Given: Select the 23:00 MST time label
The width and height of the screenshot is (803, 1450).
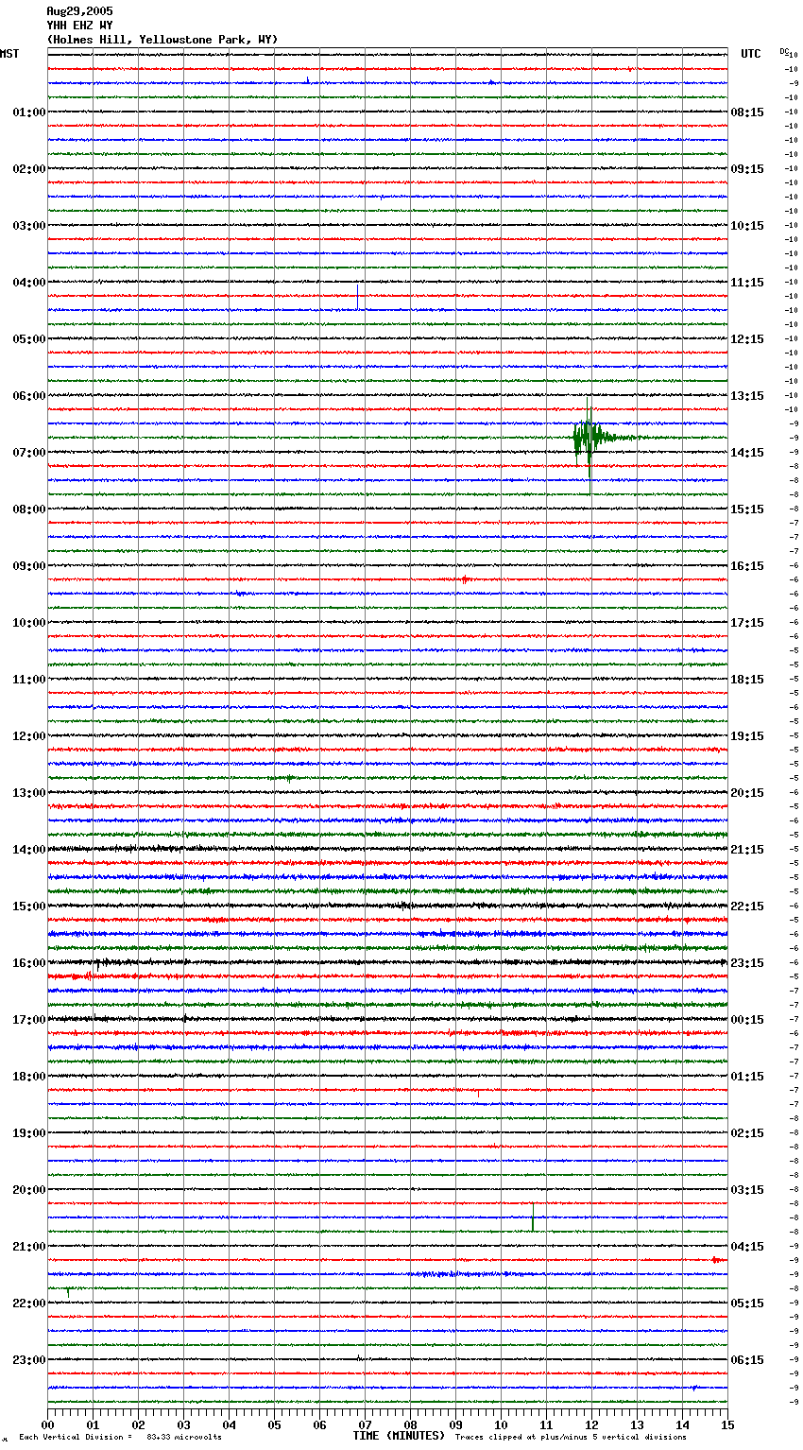Looking at the screenshot, I should [29, 1360].
